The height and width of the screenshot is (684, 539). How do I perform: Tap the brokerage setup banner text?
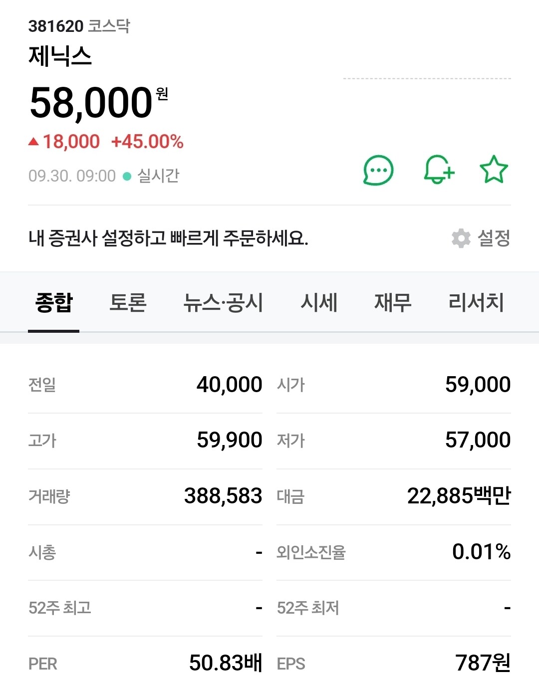click(x=168, y=238)
